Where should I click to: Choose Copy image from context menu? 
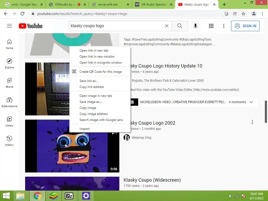100,108
